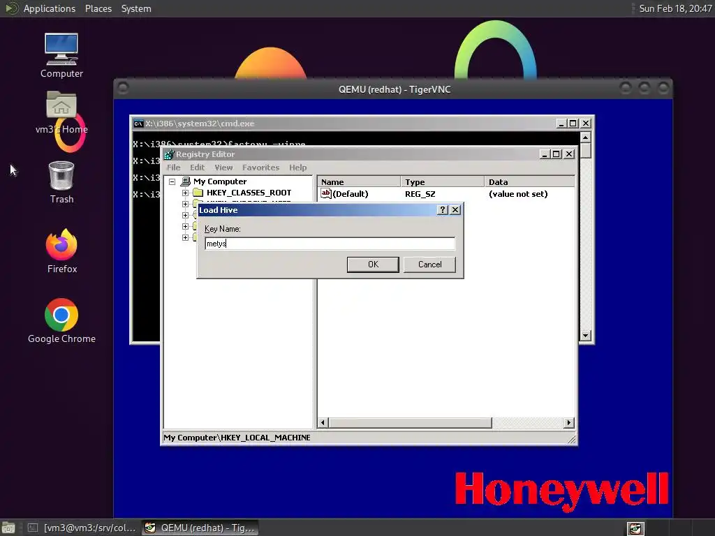Click the Applications menu logo icon in the top panel
Screen dimensions: 715x536
[11, 8]
